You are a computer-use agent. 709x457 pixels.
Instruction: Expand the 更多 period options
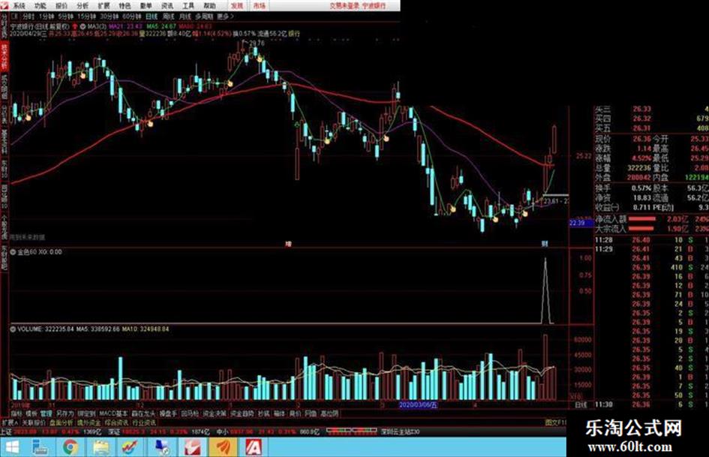coord(225,17)
